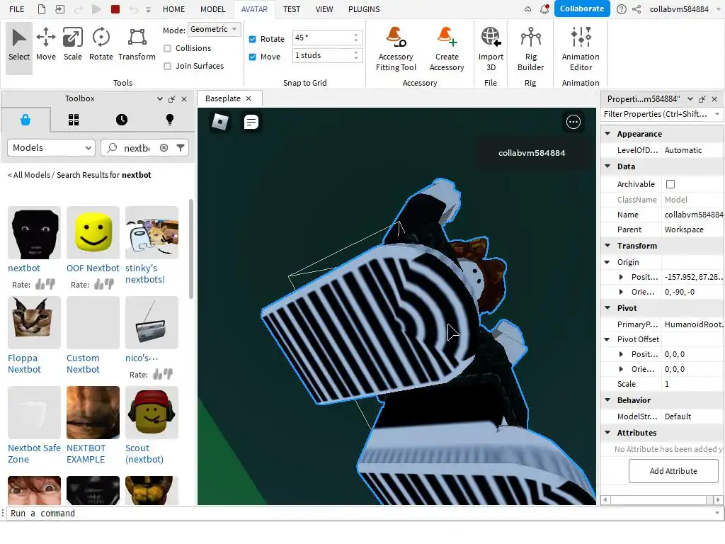Stop the test with the red square

(115, 8)
